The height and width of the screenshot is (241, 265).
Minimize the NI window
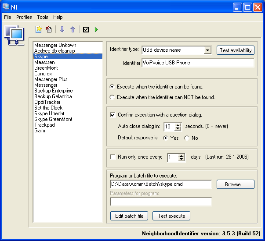pyautogui.click(x=237, y=7)
